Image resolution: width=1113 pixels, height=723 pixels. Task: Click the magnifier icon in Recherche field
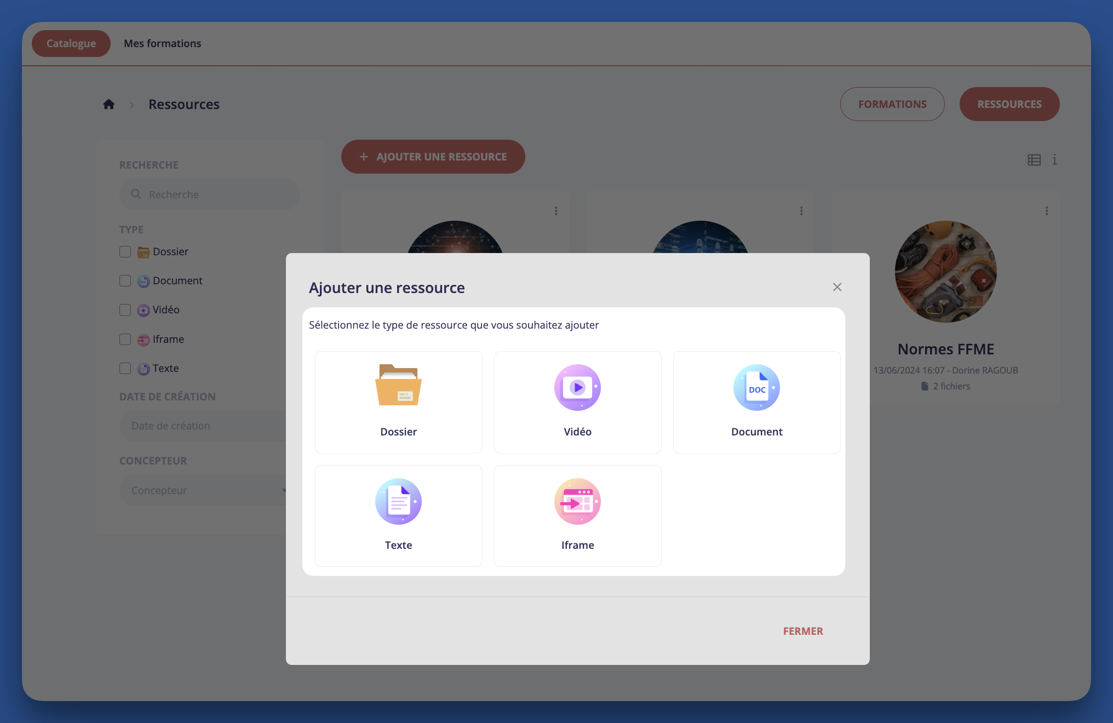pyautogui.click(x=136, y=194)
